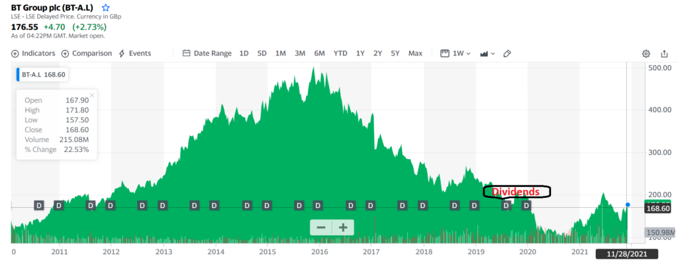The image size is (678, 266).
Task: Zoom out with the minus button
Action: tap(321, 228)
